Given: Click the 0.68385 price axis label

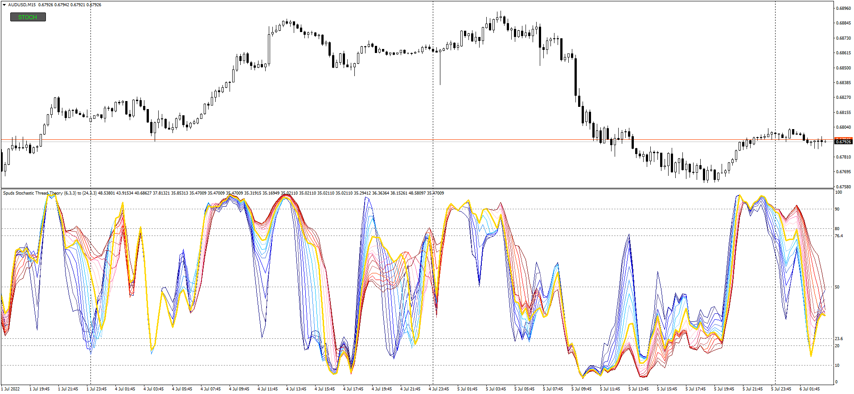Looking at the screenshot, I should pyautogui.click(x=843, y=83).
